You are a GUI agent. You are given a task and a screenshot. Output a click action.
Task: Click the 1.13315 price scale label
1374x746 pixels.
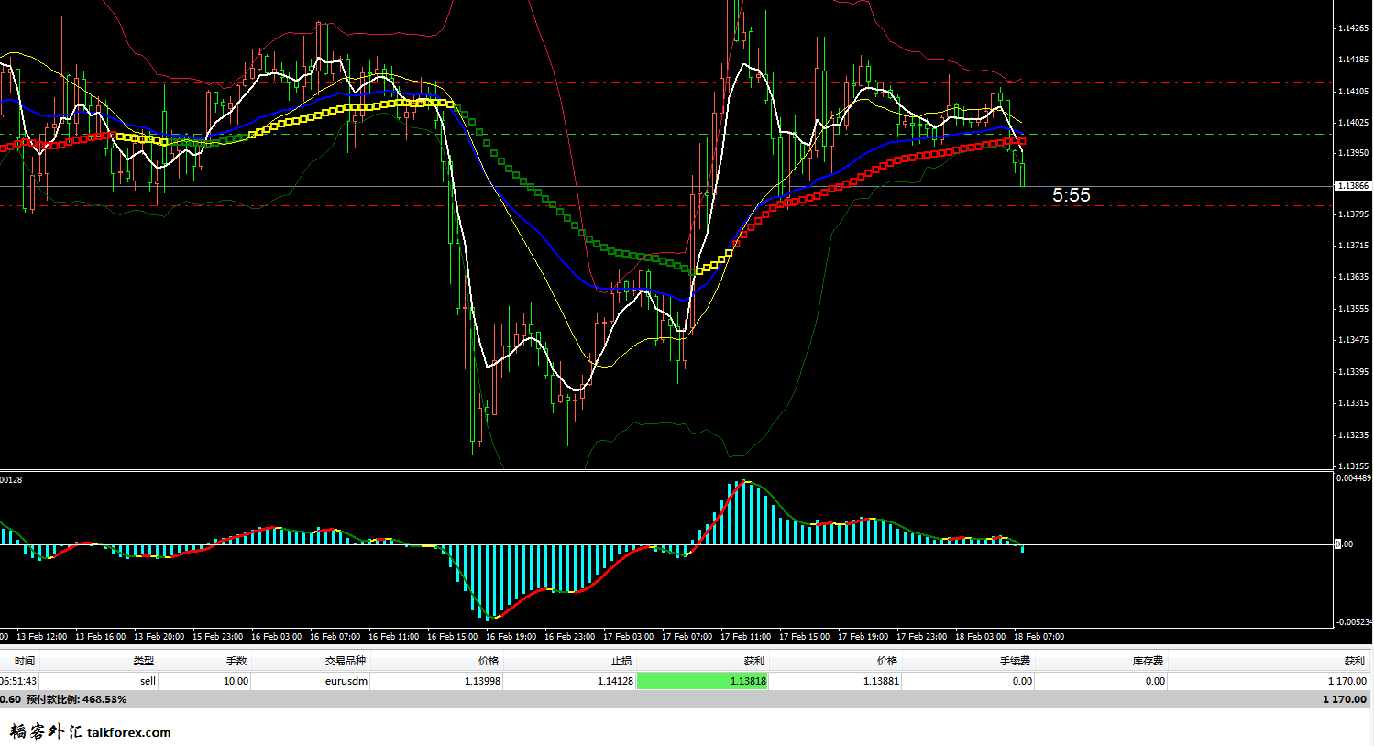point(1353,403)
